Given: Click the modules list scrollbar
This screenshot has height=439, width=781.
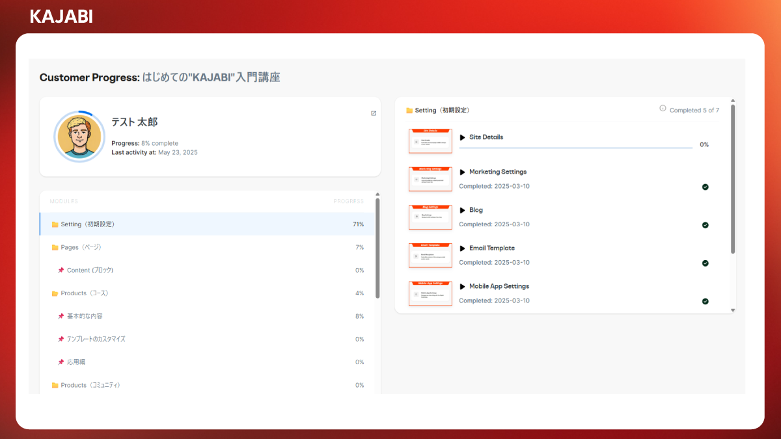Looking at the screenshot, I should coord(377,248).
